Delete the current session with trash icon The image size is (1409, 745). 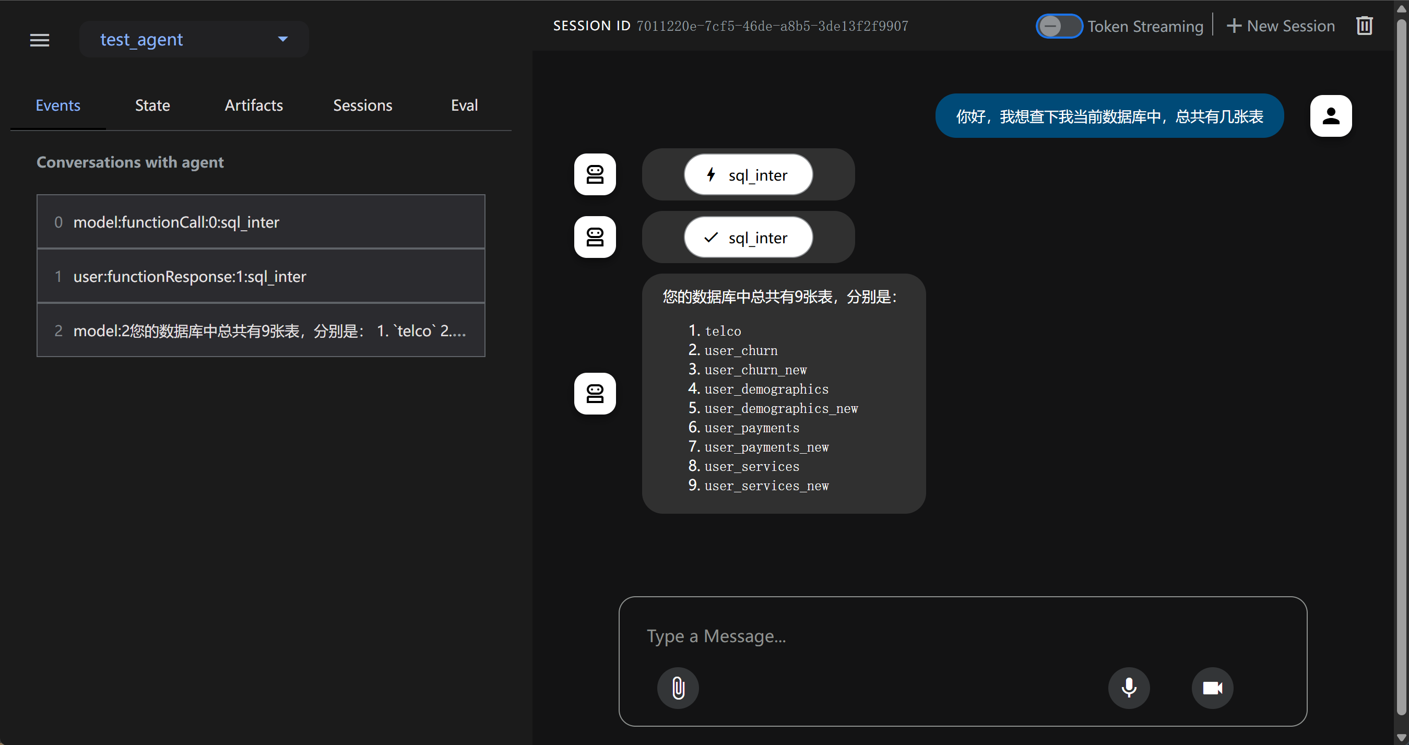point(1364,26)
